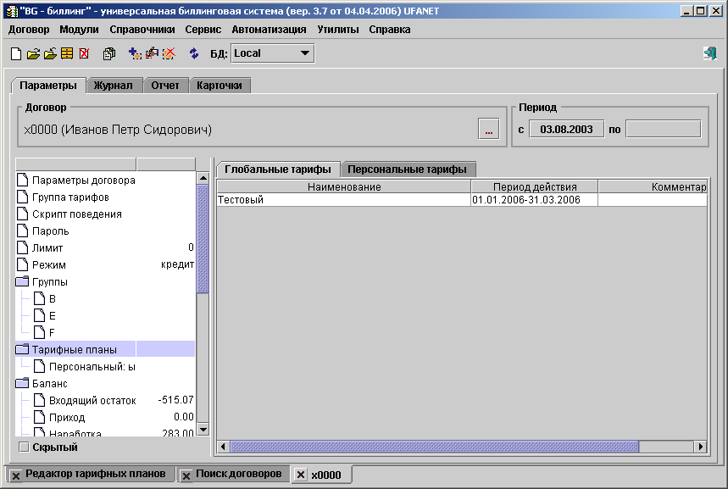Close the Редактор тарифных планов tab
This screenshot has height=489, width=728.
pyautogui.click(x=16, y=475)
